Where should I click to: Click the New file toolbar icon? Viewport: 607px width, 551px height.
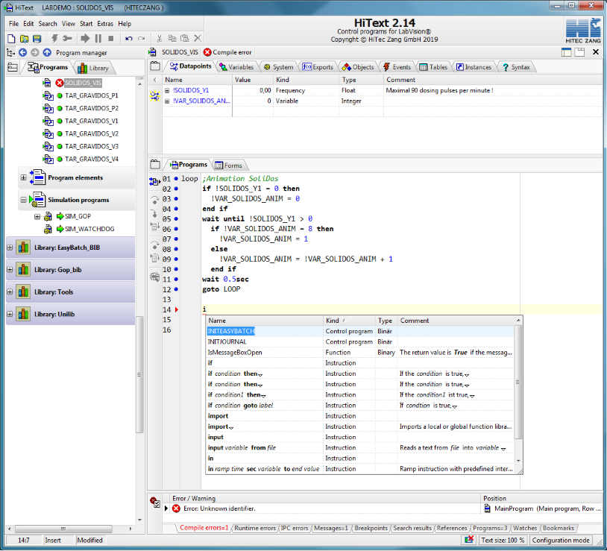click(11, 38)
